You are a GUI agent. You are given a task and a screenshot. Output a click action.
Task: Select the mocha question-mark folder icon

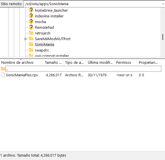click(31, 22)
